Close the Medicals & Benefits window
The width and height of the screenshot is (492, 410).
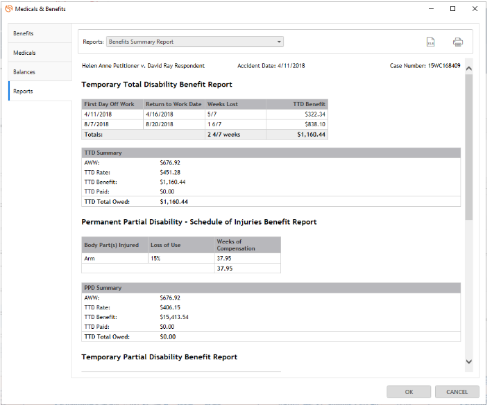[475, 9]
